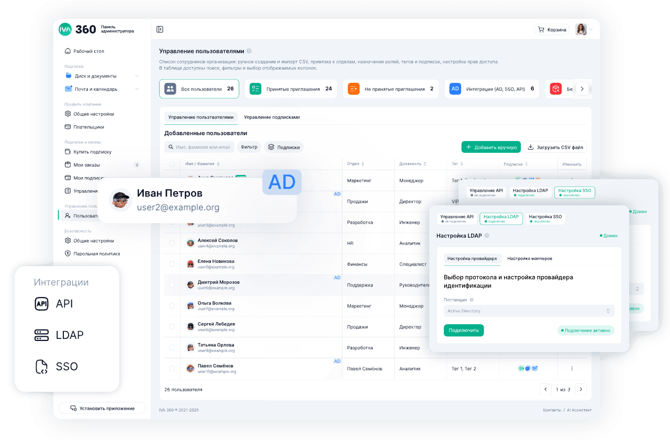
Task: Click the Подключить button
Action: [464, 331]
